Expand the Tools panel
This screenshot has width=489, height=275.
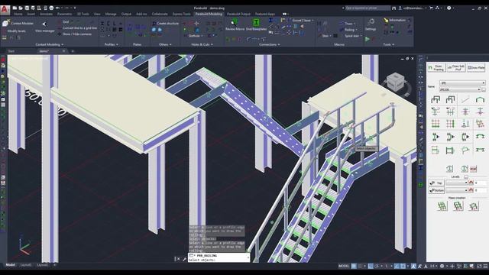pyautogui.click(x=388, y=44)
